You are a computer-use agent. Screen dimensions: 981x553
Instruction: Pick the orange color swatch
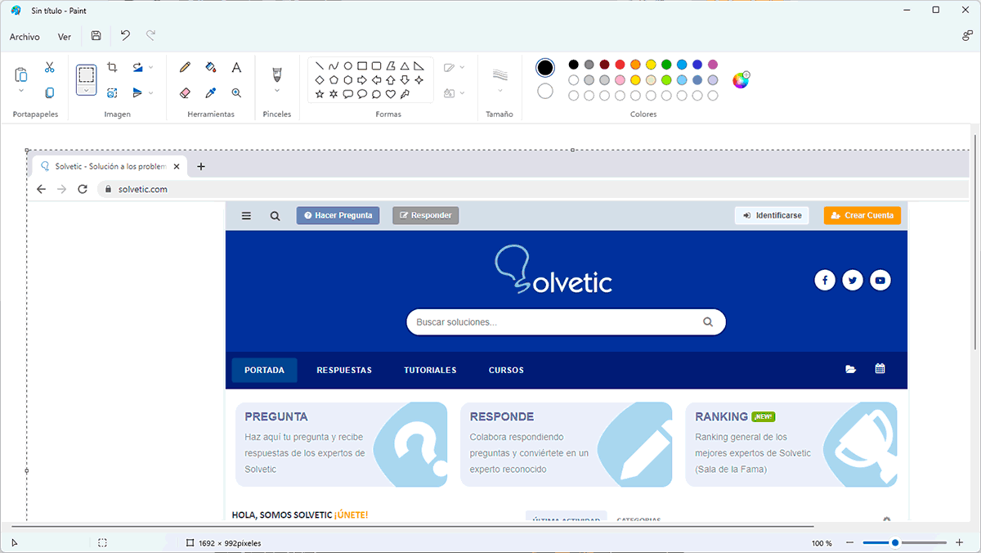tap(635, 65)
